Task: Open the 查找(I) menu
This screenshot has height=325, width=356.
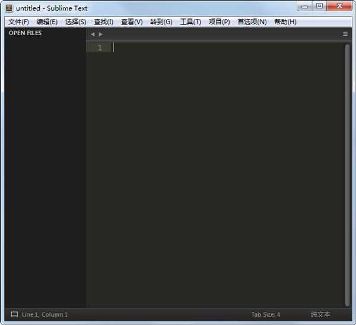Action: pyautogui.click(x=104, y=22)
